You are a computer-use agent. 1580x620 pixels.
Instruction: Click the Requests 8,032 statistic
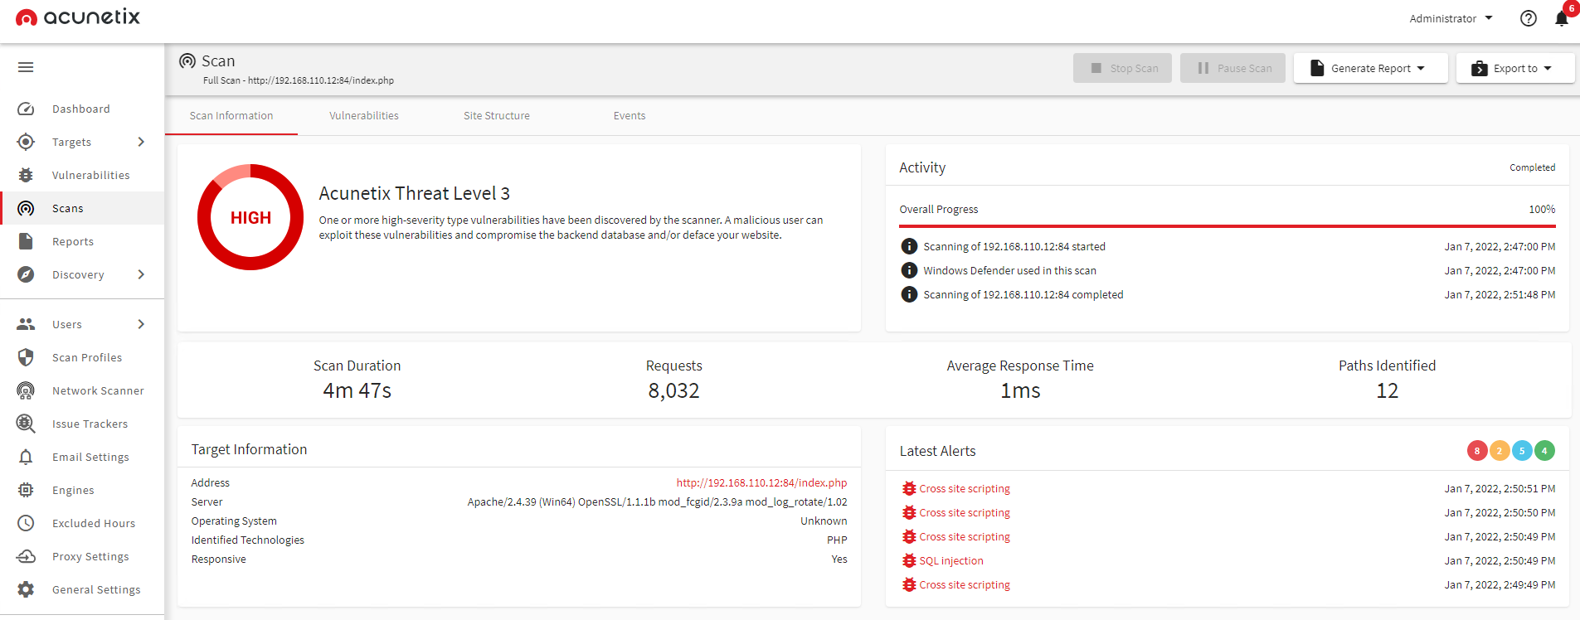(674, 380)
